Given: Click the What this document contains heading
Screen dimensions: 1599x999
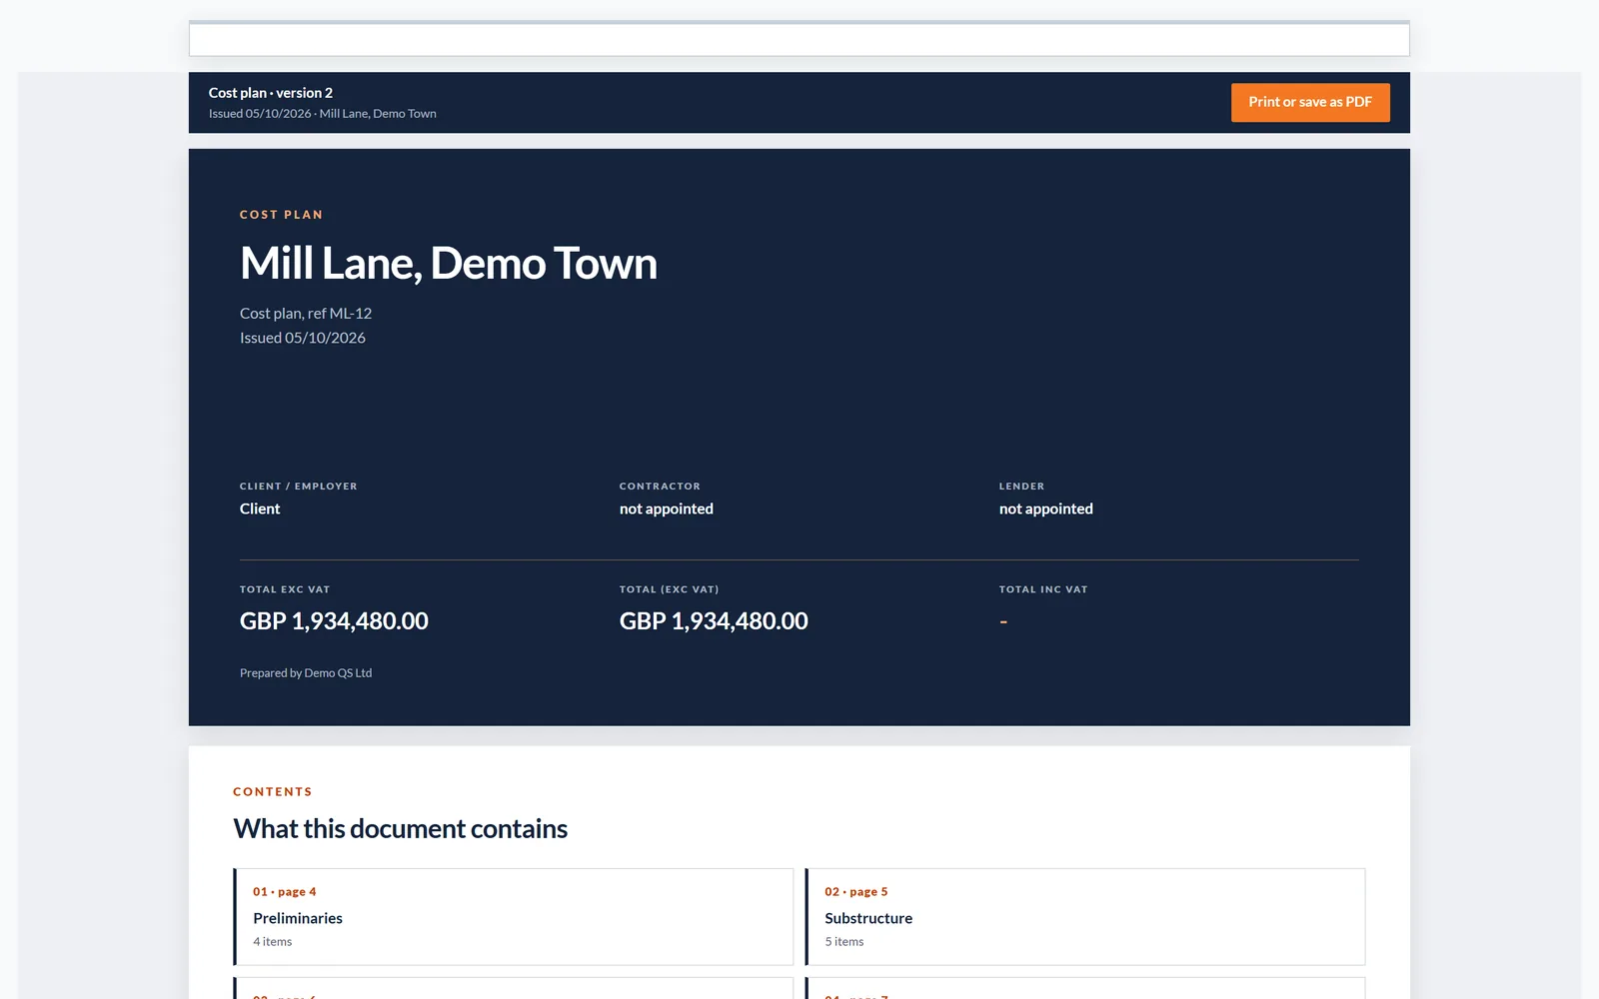Looking at the screenshot, I should tap(400, 829).
